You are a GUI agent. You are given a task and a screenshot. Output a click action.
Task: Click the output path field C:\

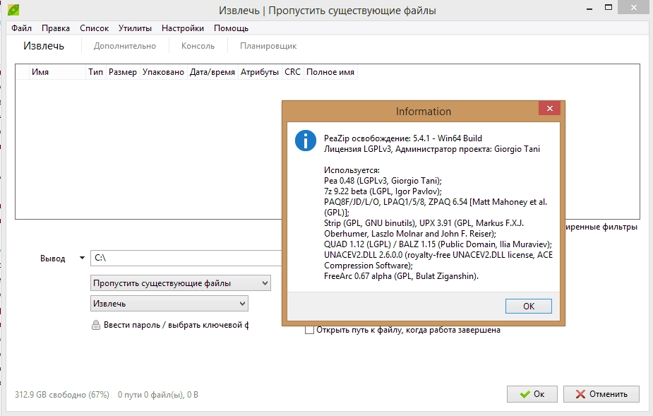click(x=186, y=258)
